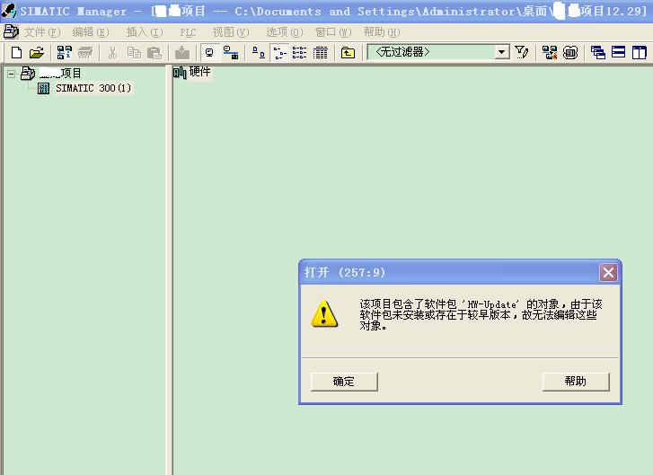Switch to Small Icons view
This screenshot has width=653, height=475.
pyautogui.click(x=279, y=53)
